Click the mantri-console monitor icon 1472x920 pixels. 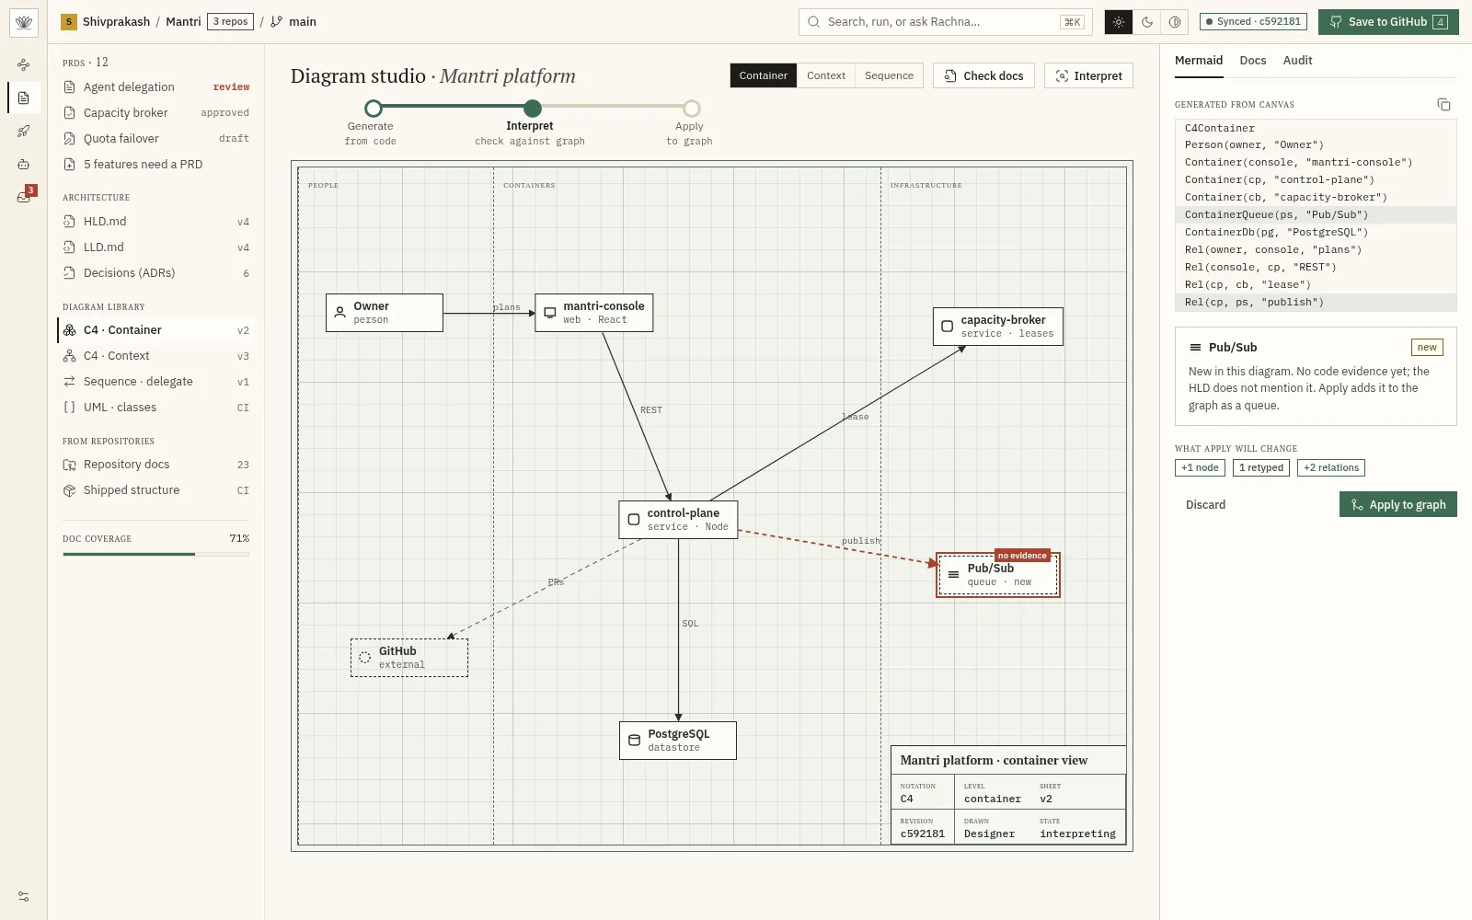(x=550, y=312)
